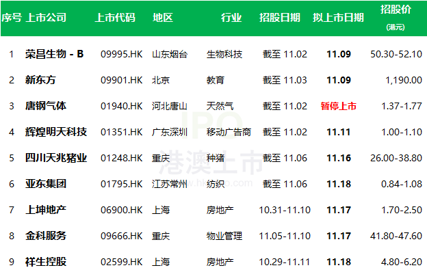427x270 pixels.
Task: Click 四川天兆猪业 company name
Action: [x=56, y=158]
